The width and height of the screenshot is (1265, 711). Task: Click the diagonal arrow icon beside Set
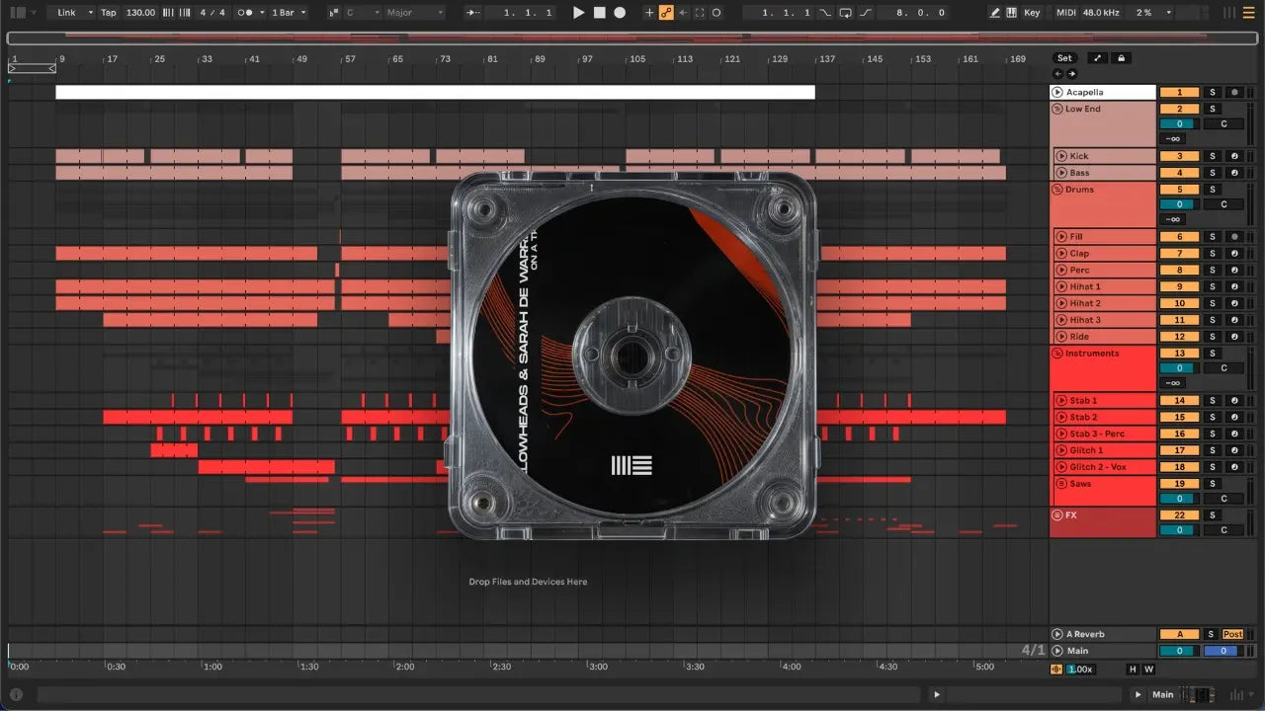pyautogui.click(x=1097, y=58)
